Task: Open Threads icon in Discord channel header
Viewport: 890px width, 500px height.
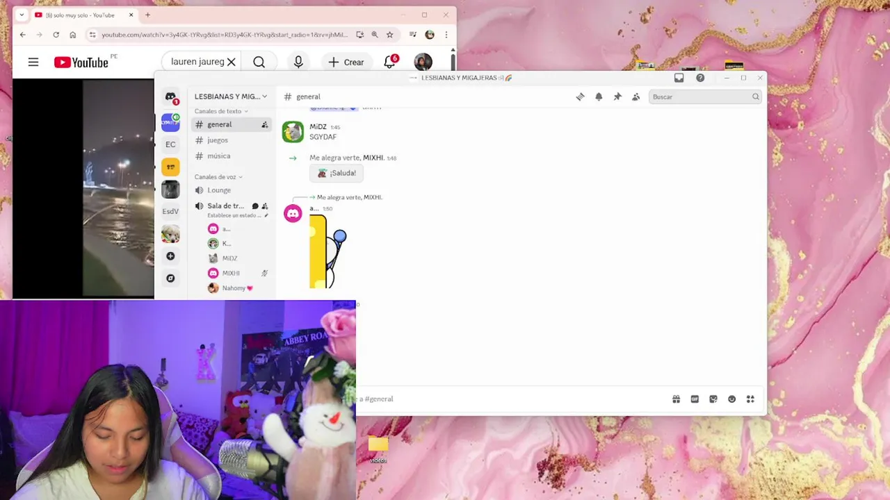Action: click(580, 97)
